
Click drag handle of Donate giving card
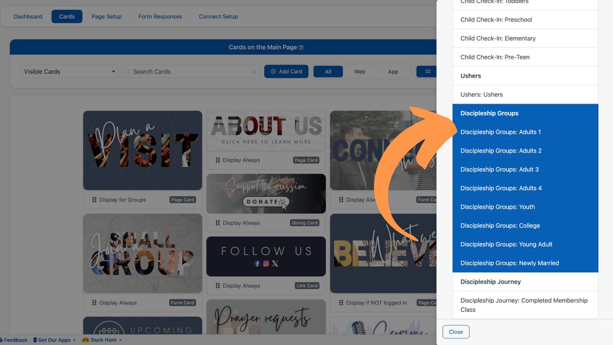pos(218,223)
